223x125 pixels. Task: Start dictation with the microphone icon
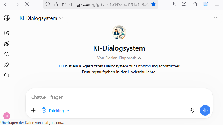click(192, 110)
